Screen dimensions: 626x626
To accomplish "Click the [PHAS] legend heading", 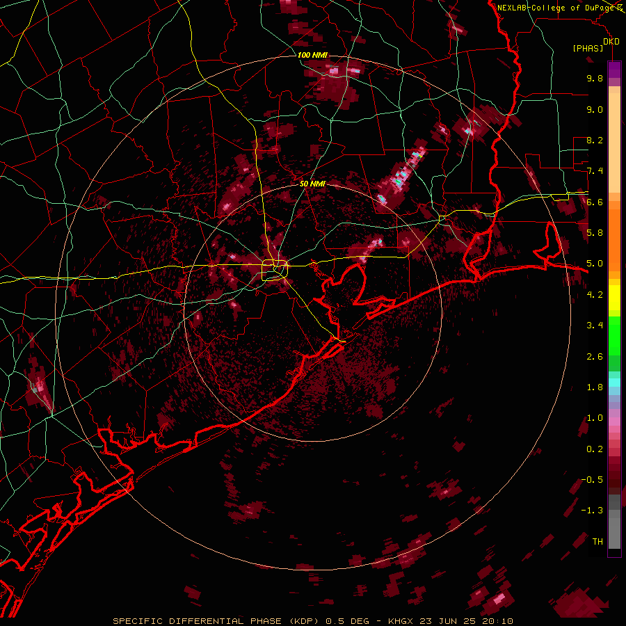I will 588,49.
